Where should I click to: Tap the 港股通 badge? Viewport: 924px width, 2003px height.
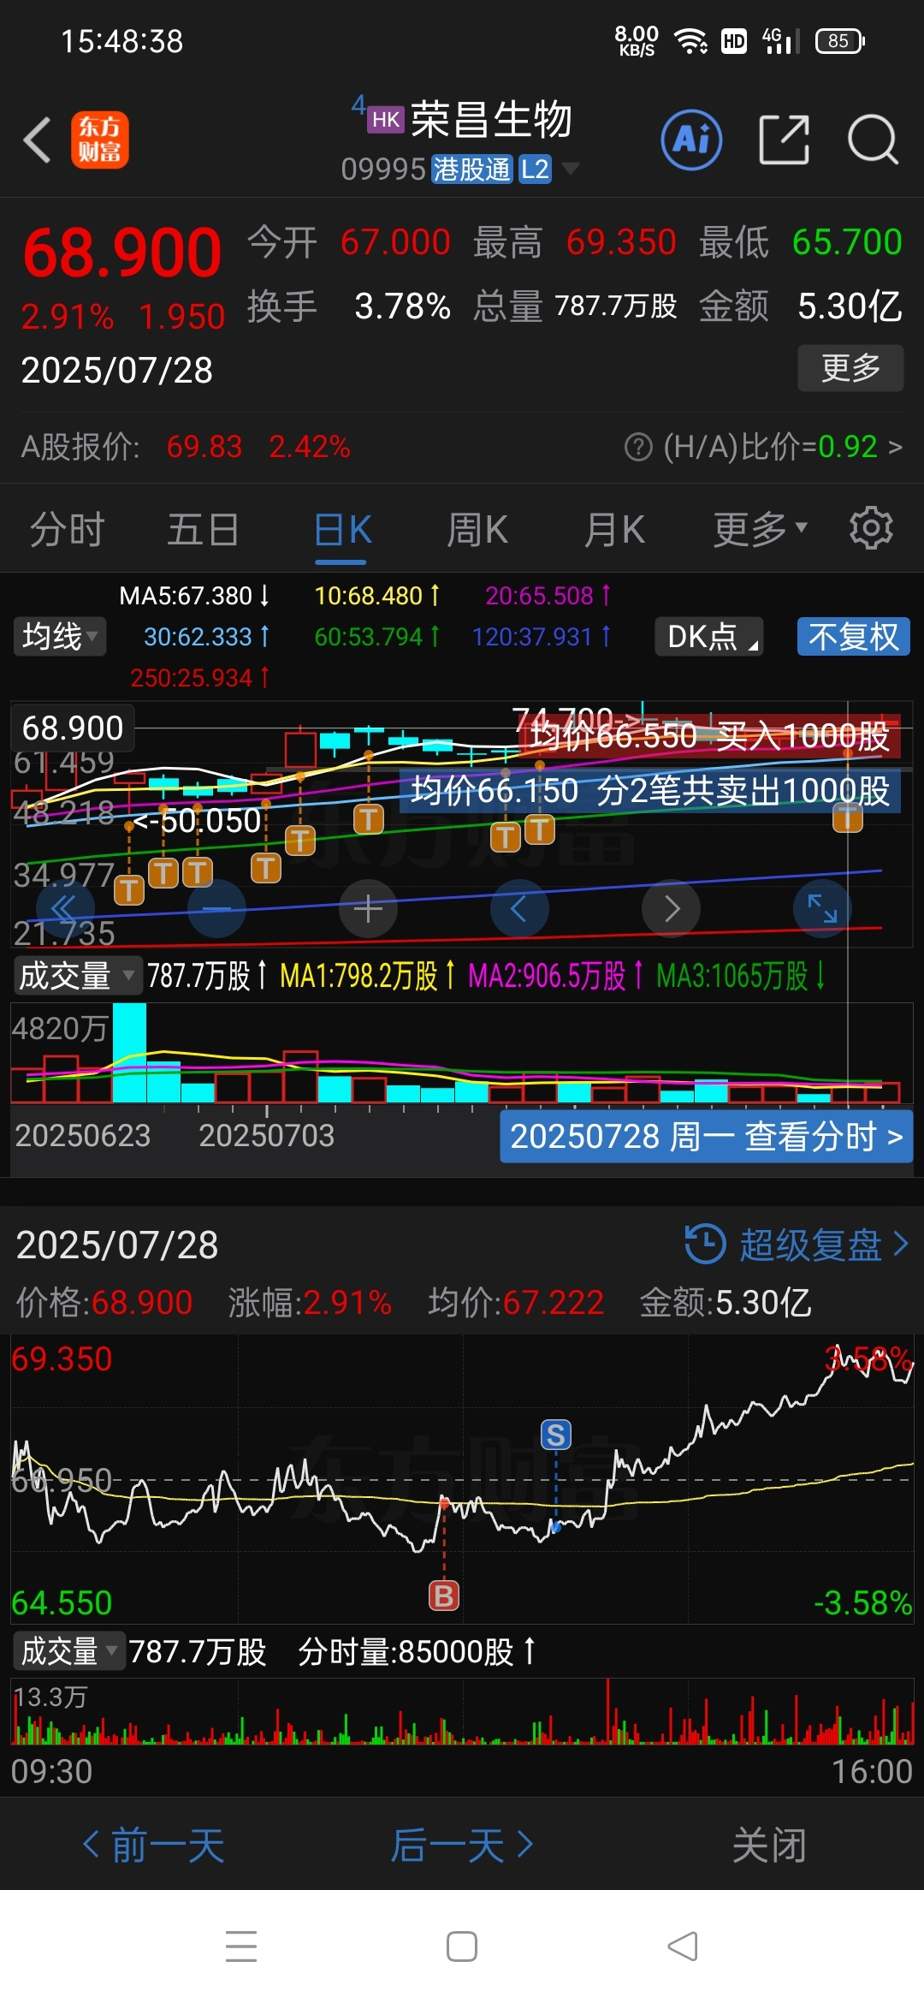(x=471, y=169)
